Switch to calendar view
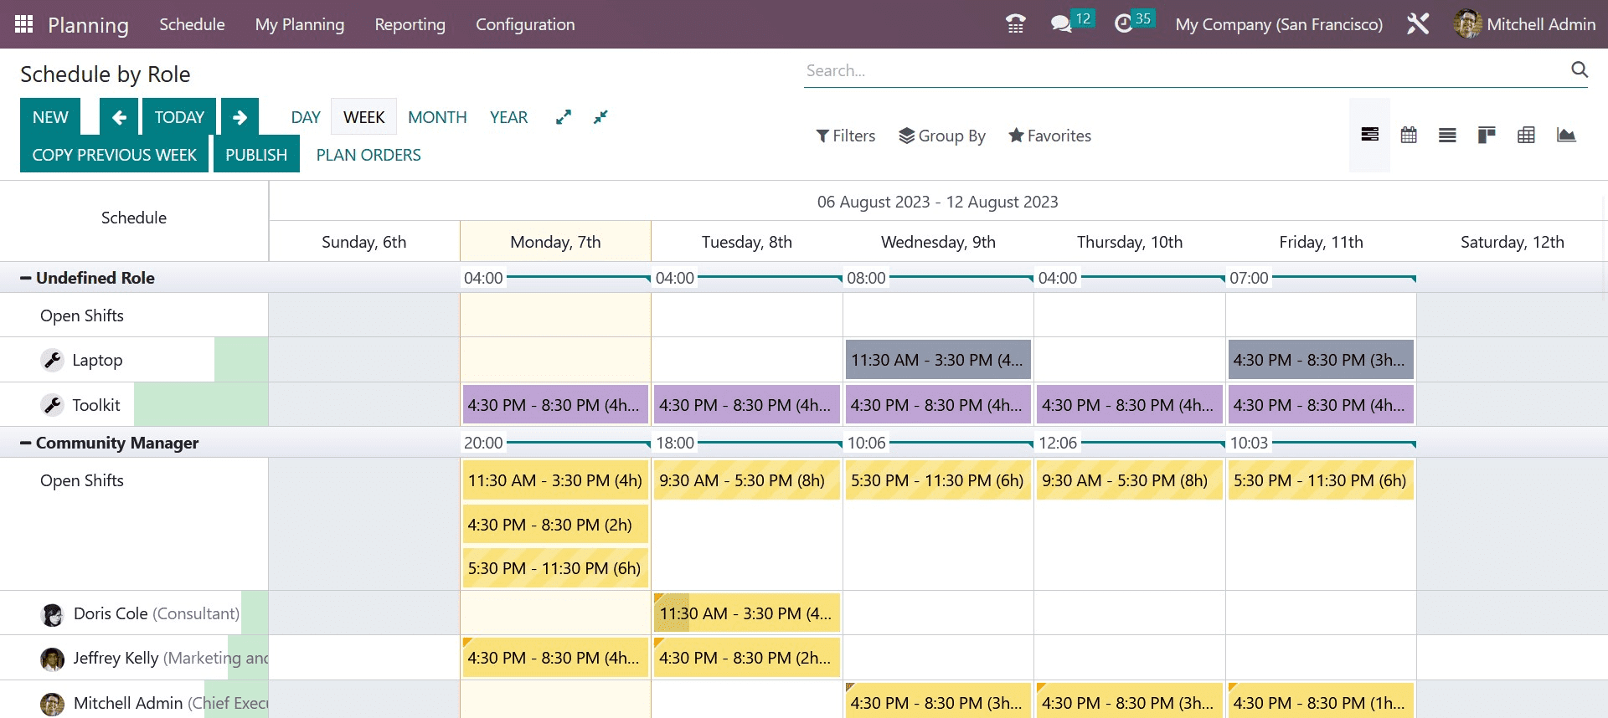 pos(1409,136)
